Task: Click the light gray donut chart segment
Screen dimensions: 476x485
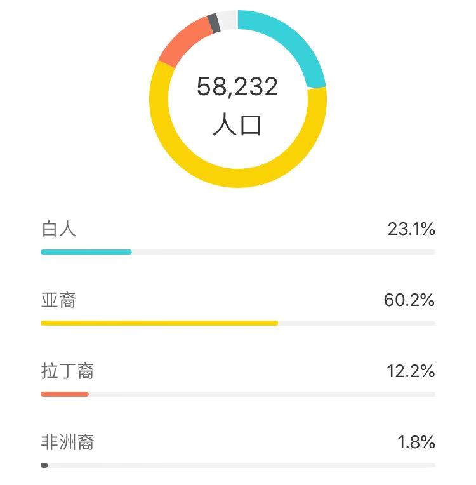Action: (228, 20)
